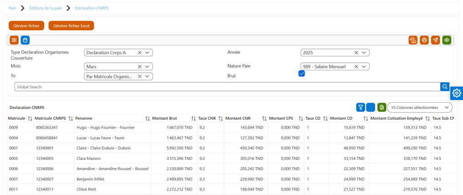Sort by Montant CPS column arrows

(301, 118)
